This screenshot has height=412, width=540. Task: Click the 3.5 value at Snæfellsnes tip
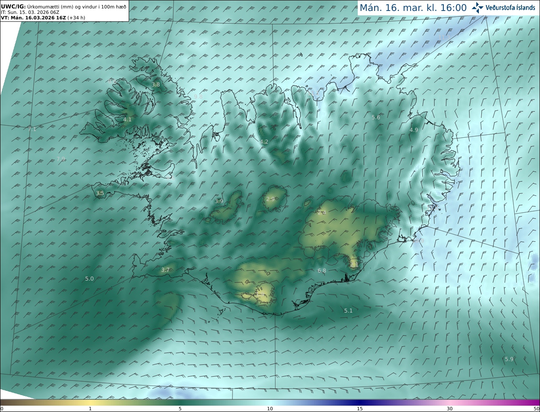[100, 193]
